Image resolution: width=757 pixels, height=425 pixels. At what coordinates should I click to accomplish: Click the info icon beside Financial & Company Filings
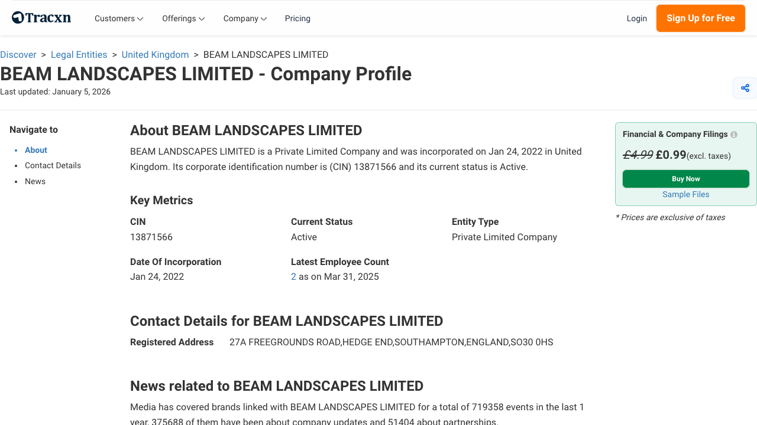[733, 134]
